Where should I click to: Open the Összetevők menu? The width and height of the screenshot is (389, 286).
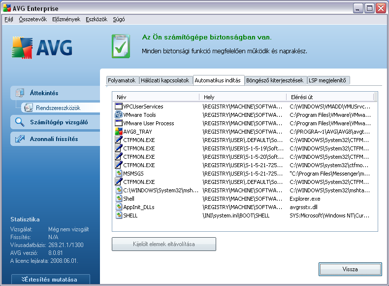[x=33, y=19]
